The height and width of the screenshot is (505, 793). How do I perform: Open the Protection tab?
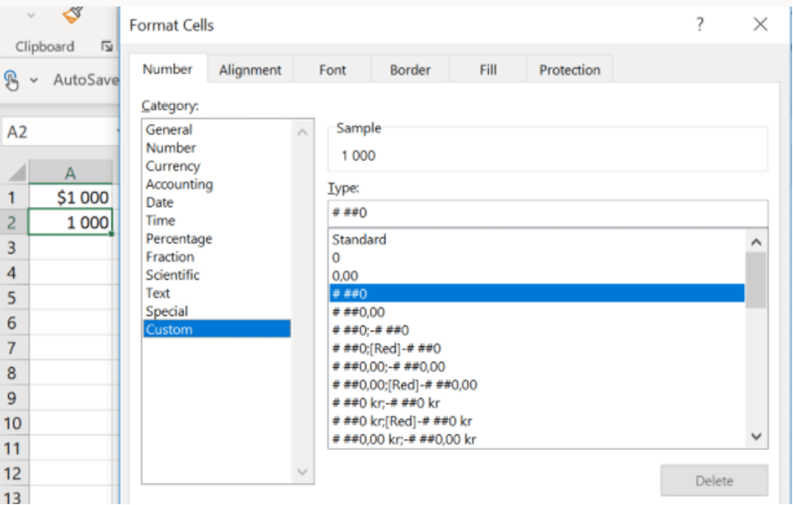coord(569,70)
